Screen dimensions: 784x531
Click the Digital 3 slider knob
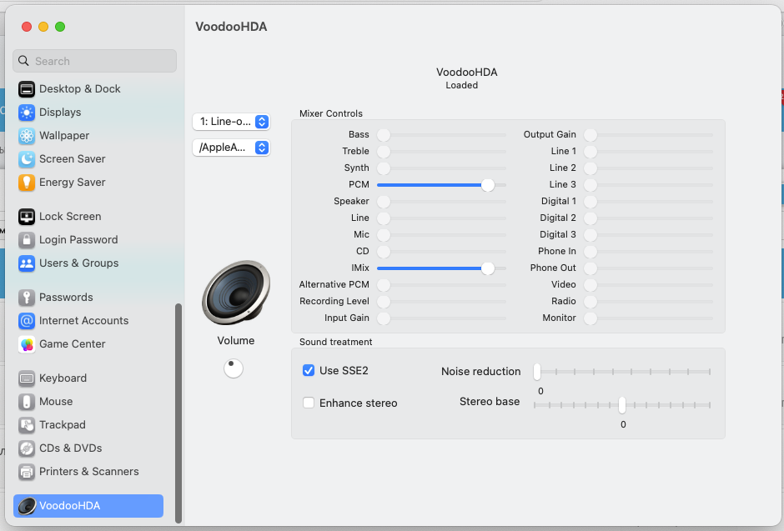pos(591,235)
